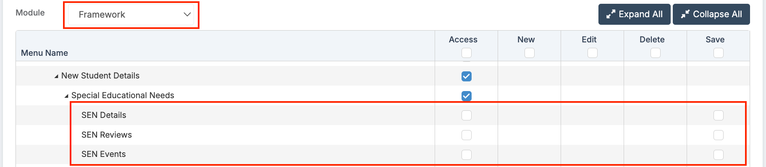
Task: Collapse the New Student Details tree node
Action: (x=56, y=76)
